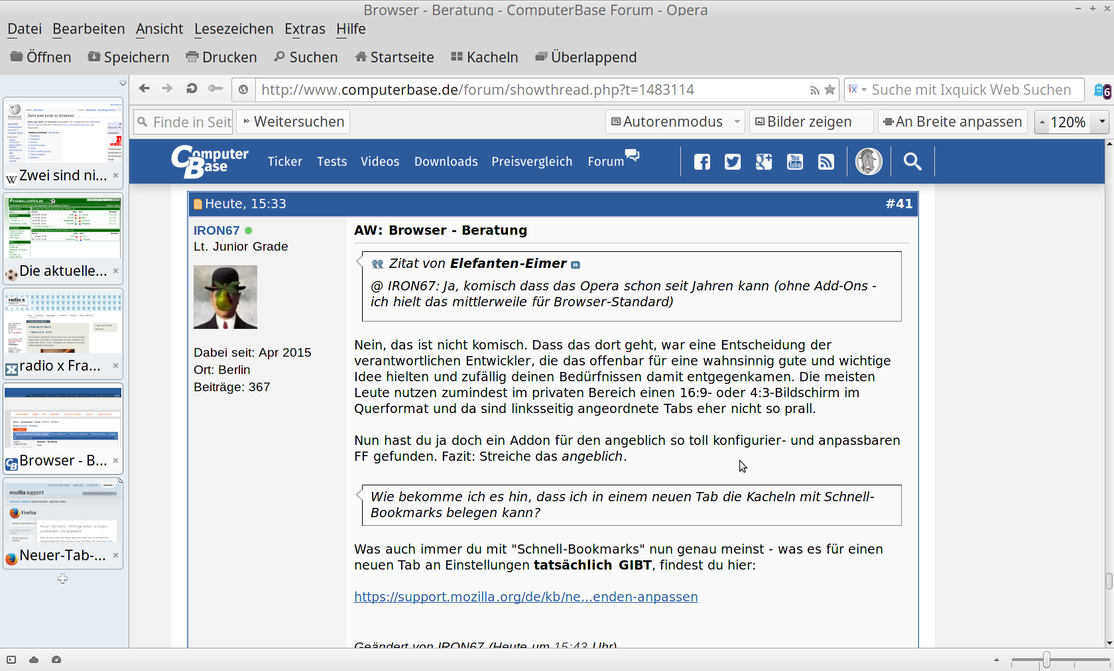1114x671 pixels.
Task: Open search engine selector dropdown
Action: point(857,90)
